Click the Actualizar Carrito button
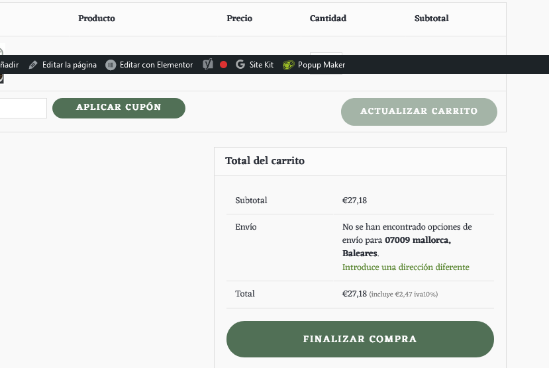The height and width of the screenshot is (368, 549). (419, 112)
